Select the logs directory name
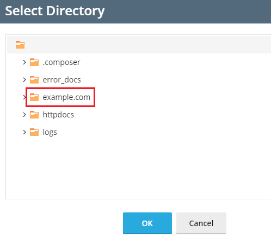This screenshot has height=243, width=271. (x=50, y=132)
